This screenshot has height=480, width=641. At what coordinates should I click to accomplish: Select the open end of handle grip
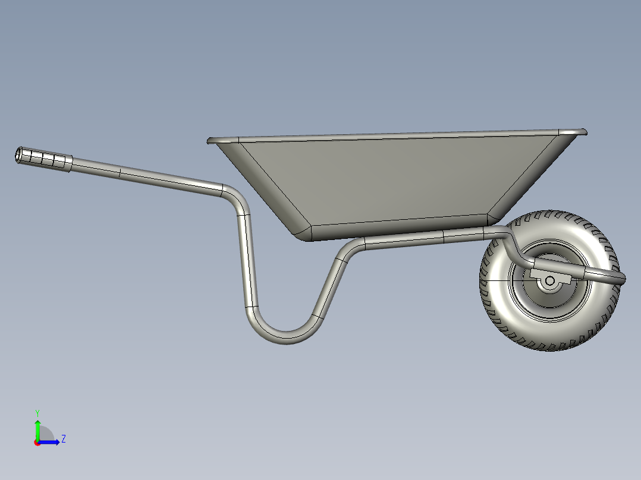(18, 155)
